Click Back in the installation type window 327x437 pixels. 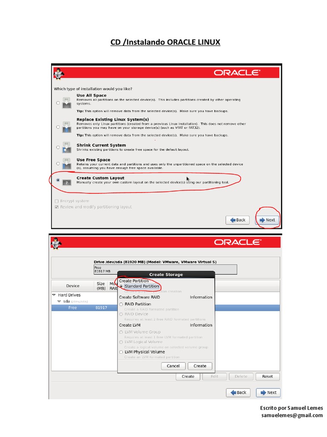pos(238,220)
